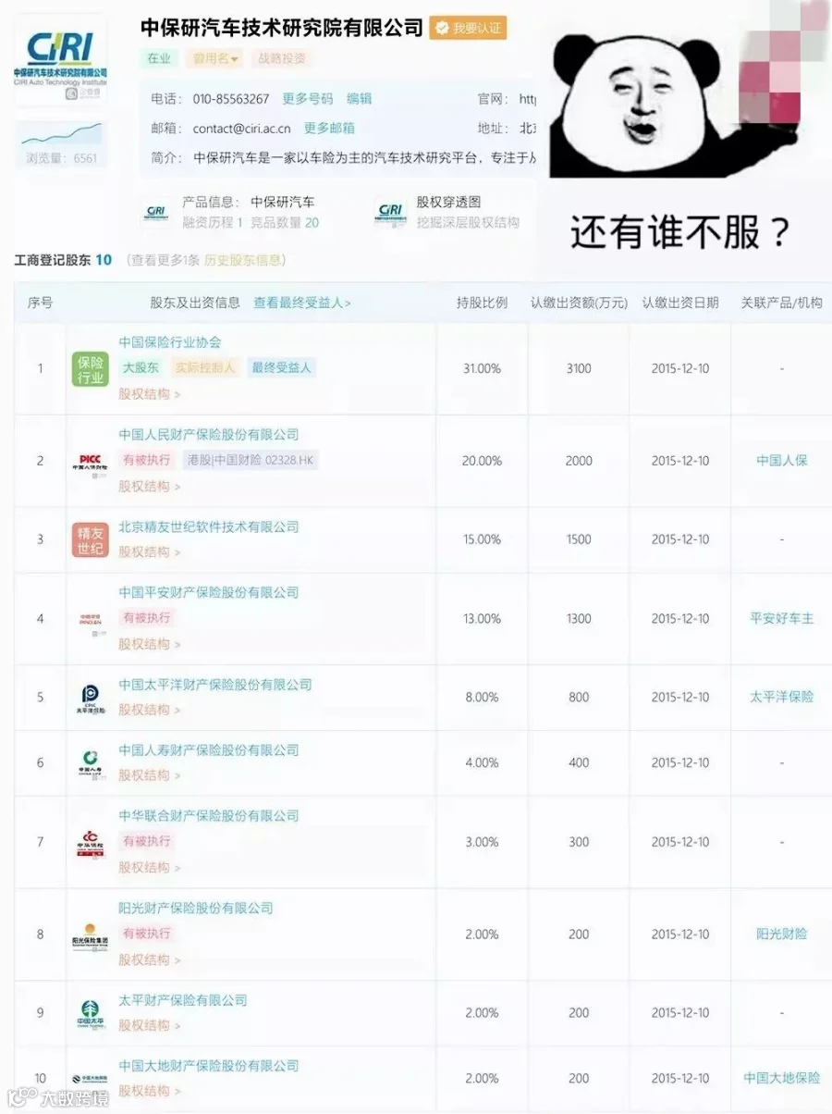Expand 股权结构 under 中国平安财产保险
This screenshot has width=832, height=1114.
(x=149, y=644)
